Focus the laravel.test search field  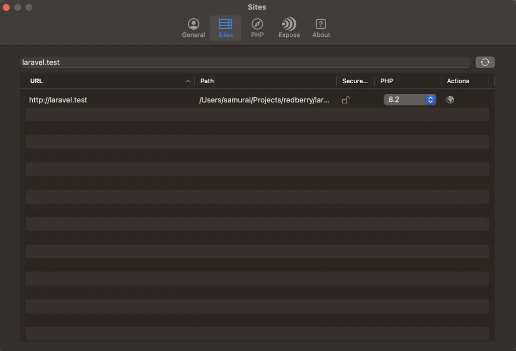(245, 63)
